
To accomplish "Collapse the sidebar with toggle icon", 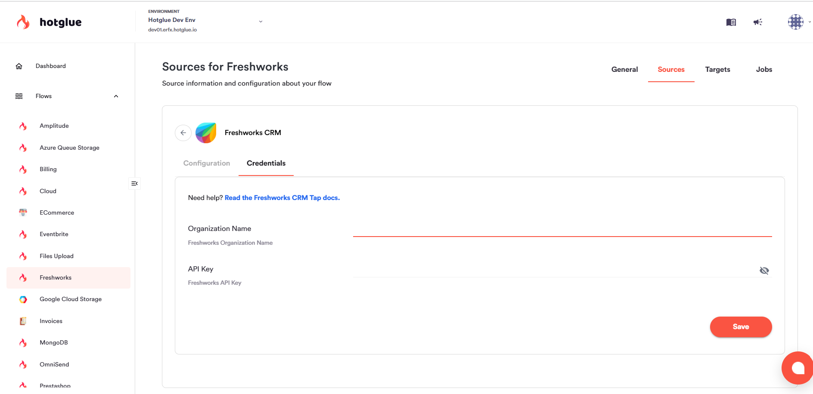I will tap(134, 184).
